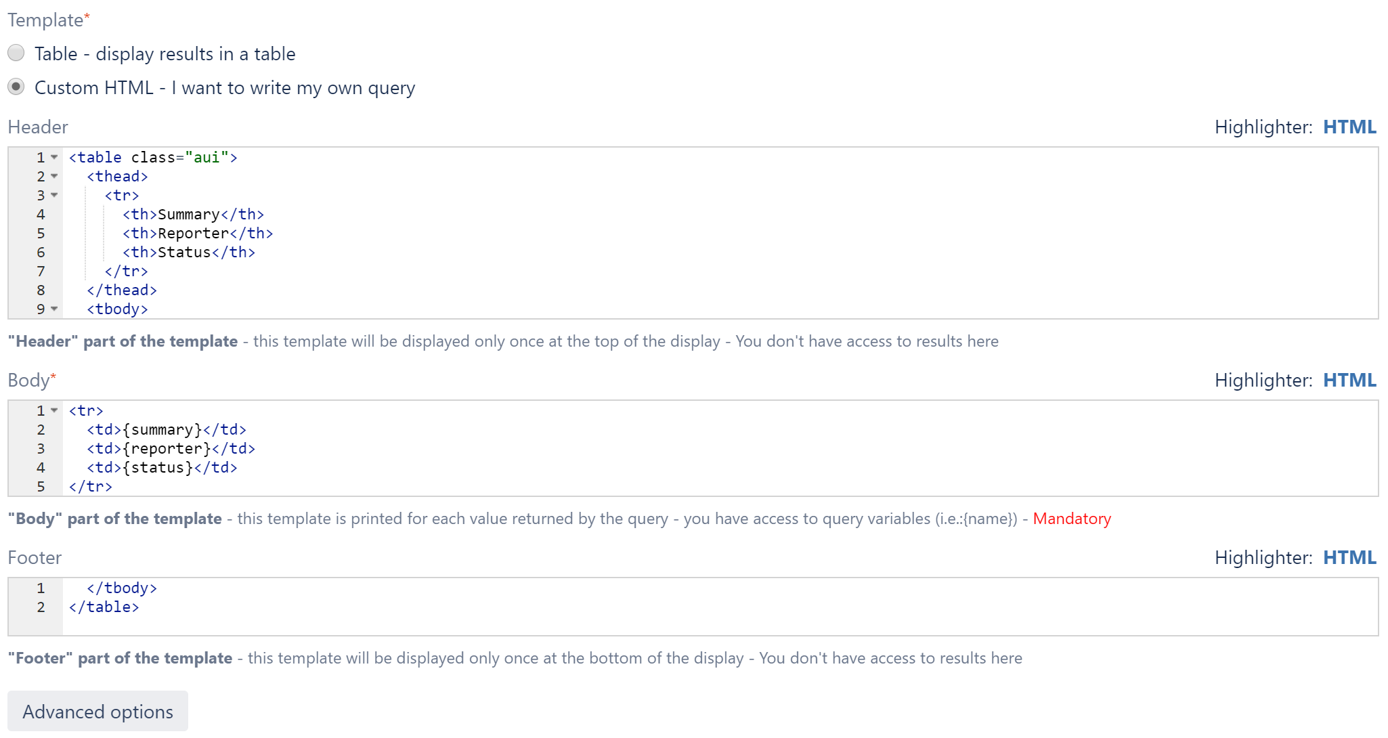Place cursor on the {reporter} line in Body

tap(171, 449)
